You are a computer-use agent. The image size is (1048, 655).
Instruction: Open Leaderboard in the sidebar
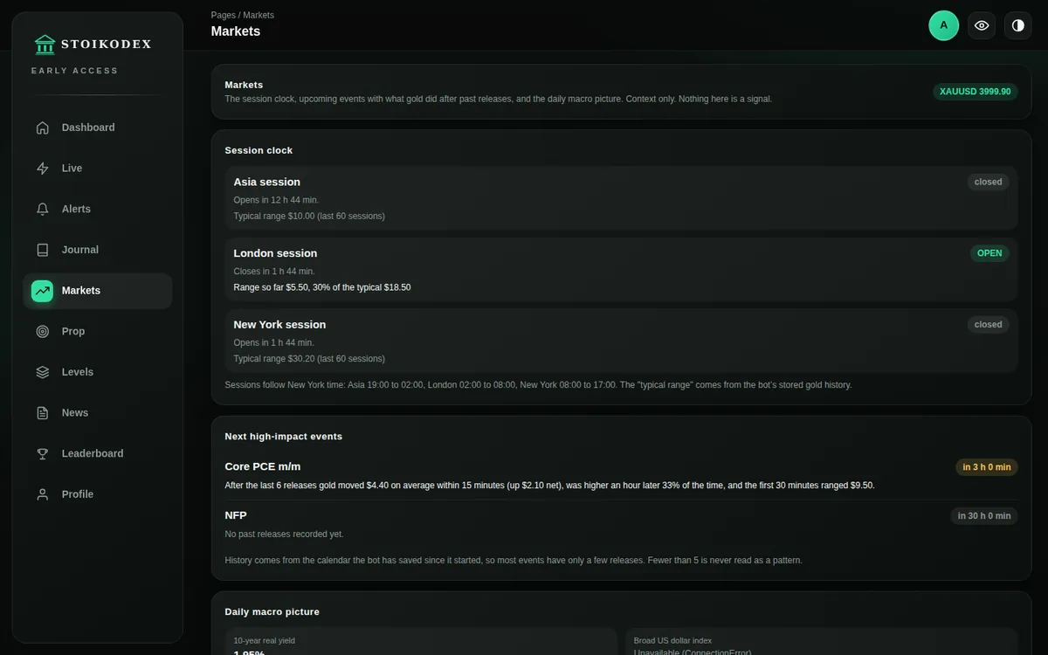[x=98, y=453]
